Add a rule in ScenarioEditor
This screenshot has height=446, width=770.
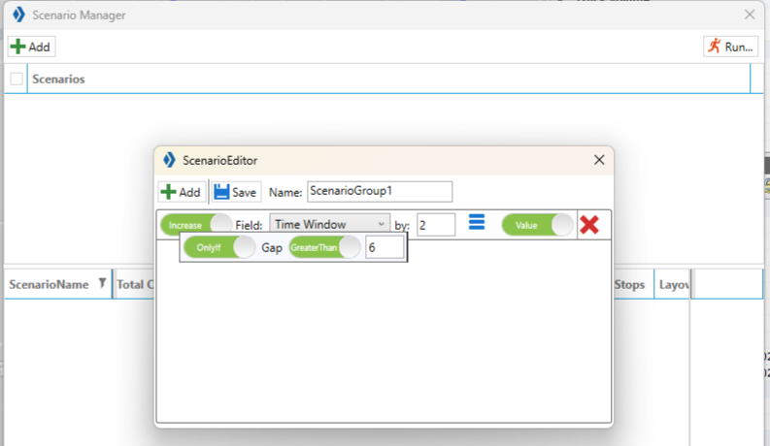point(182,192)
